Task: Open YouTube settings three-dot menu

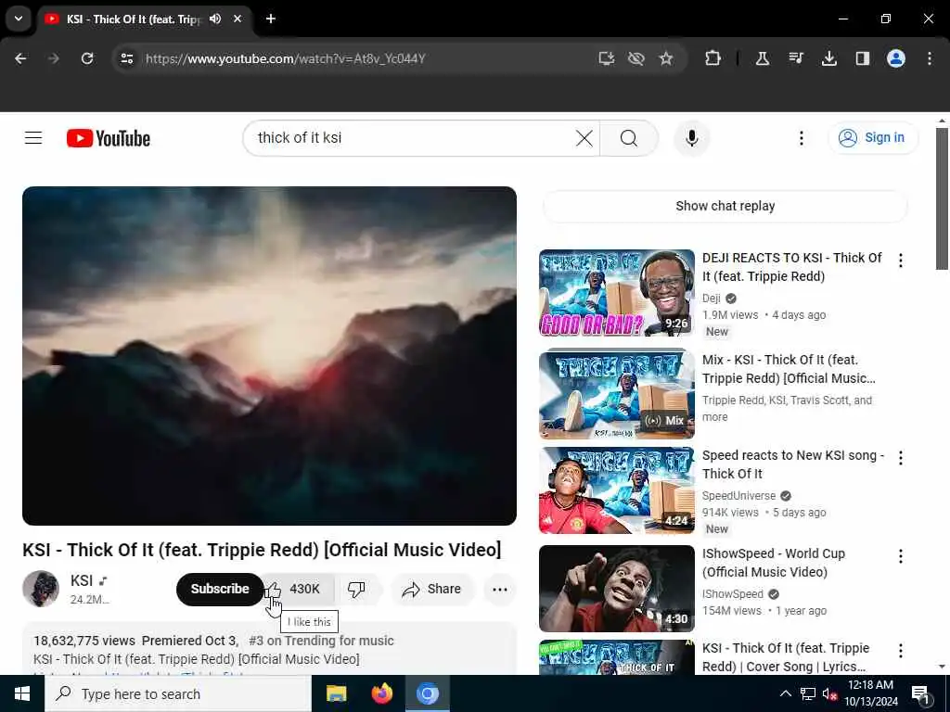Action: tap(801, 138)
